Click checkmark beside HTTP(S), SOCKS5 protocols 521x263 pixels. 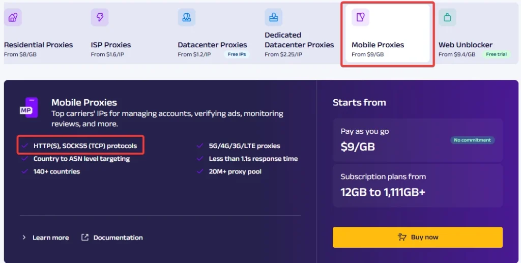[25, 146]
